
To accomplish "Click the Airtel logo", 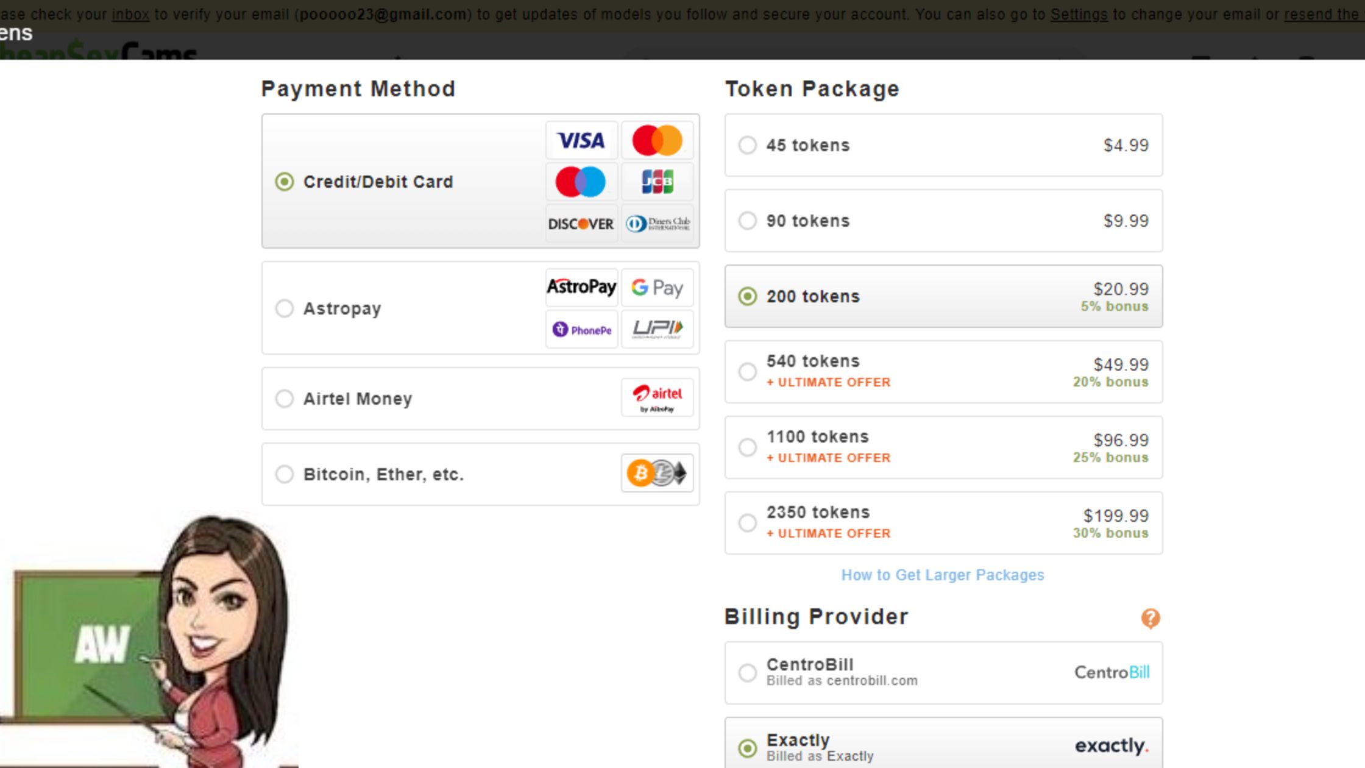I will click(657, 398).
